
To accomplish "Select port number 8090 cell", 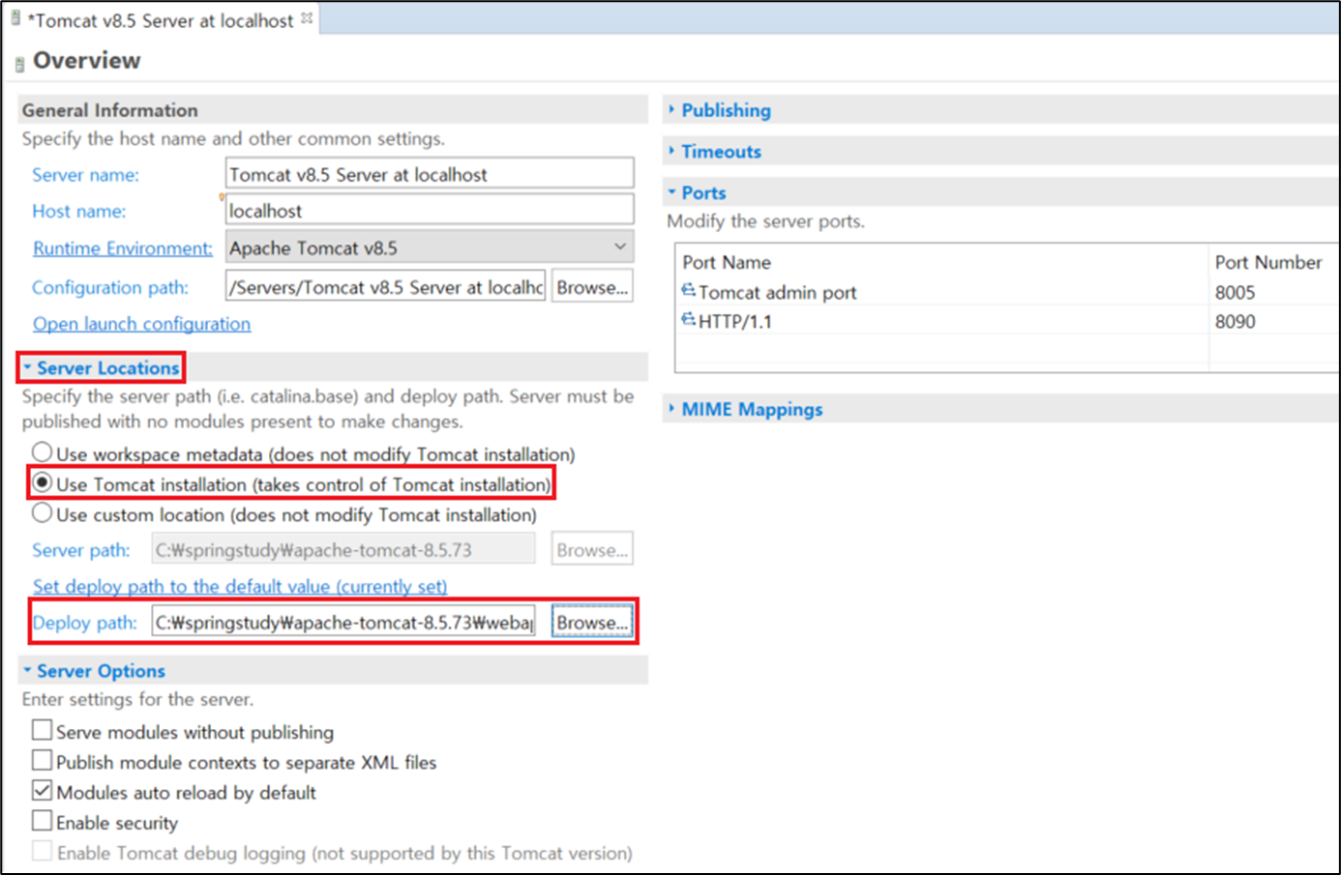I will (x=1236, y=321).
